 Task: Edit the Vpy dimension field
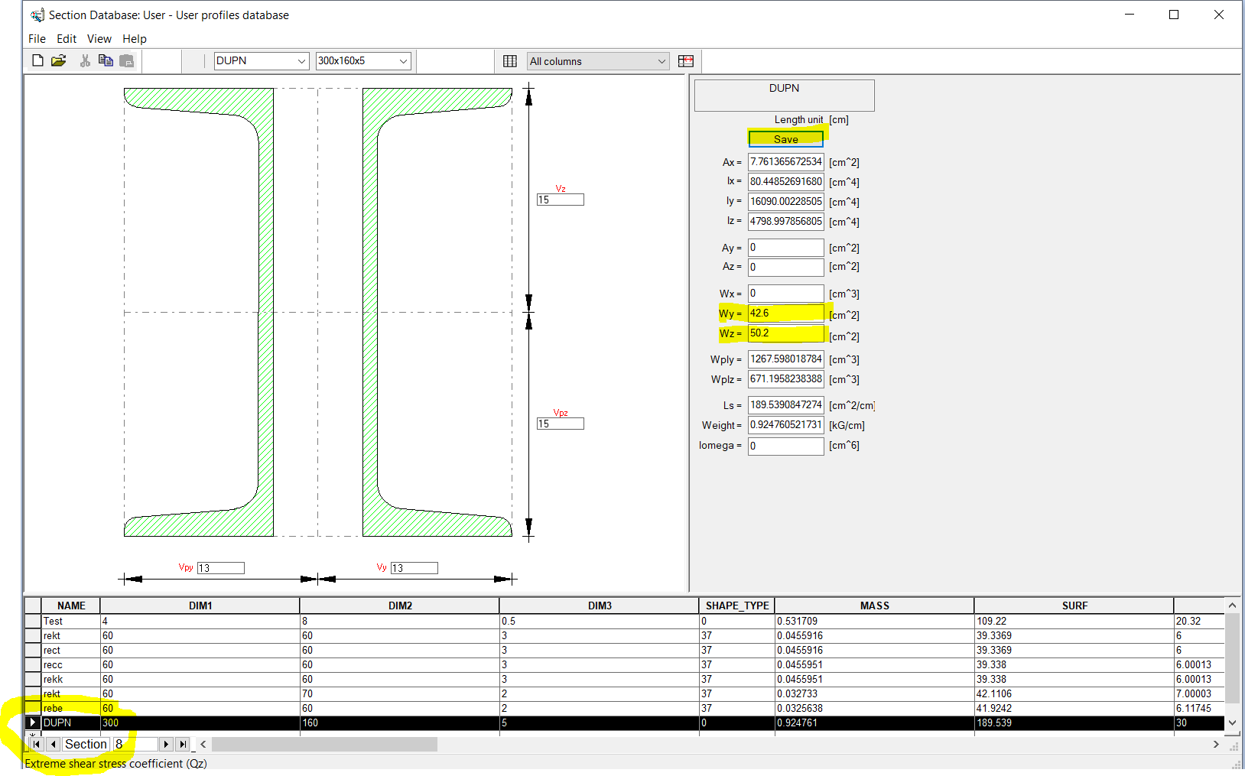(220, 568)
